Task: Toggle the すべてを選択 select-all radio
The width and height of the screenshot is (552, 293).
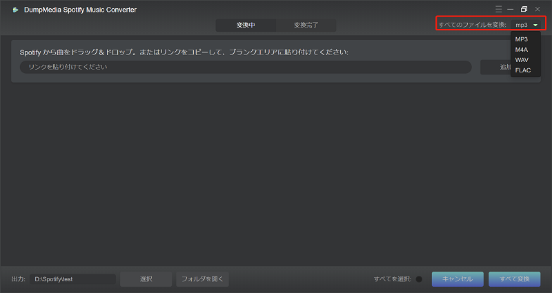Action: coord(419,279)
